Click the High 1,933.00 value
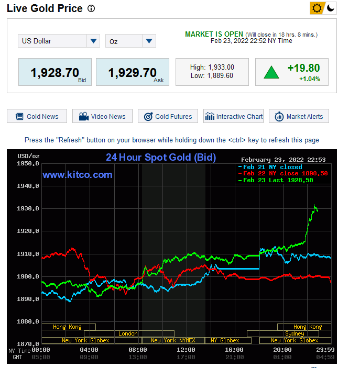 212,68
